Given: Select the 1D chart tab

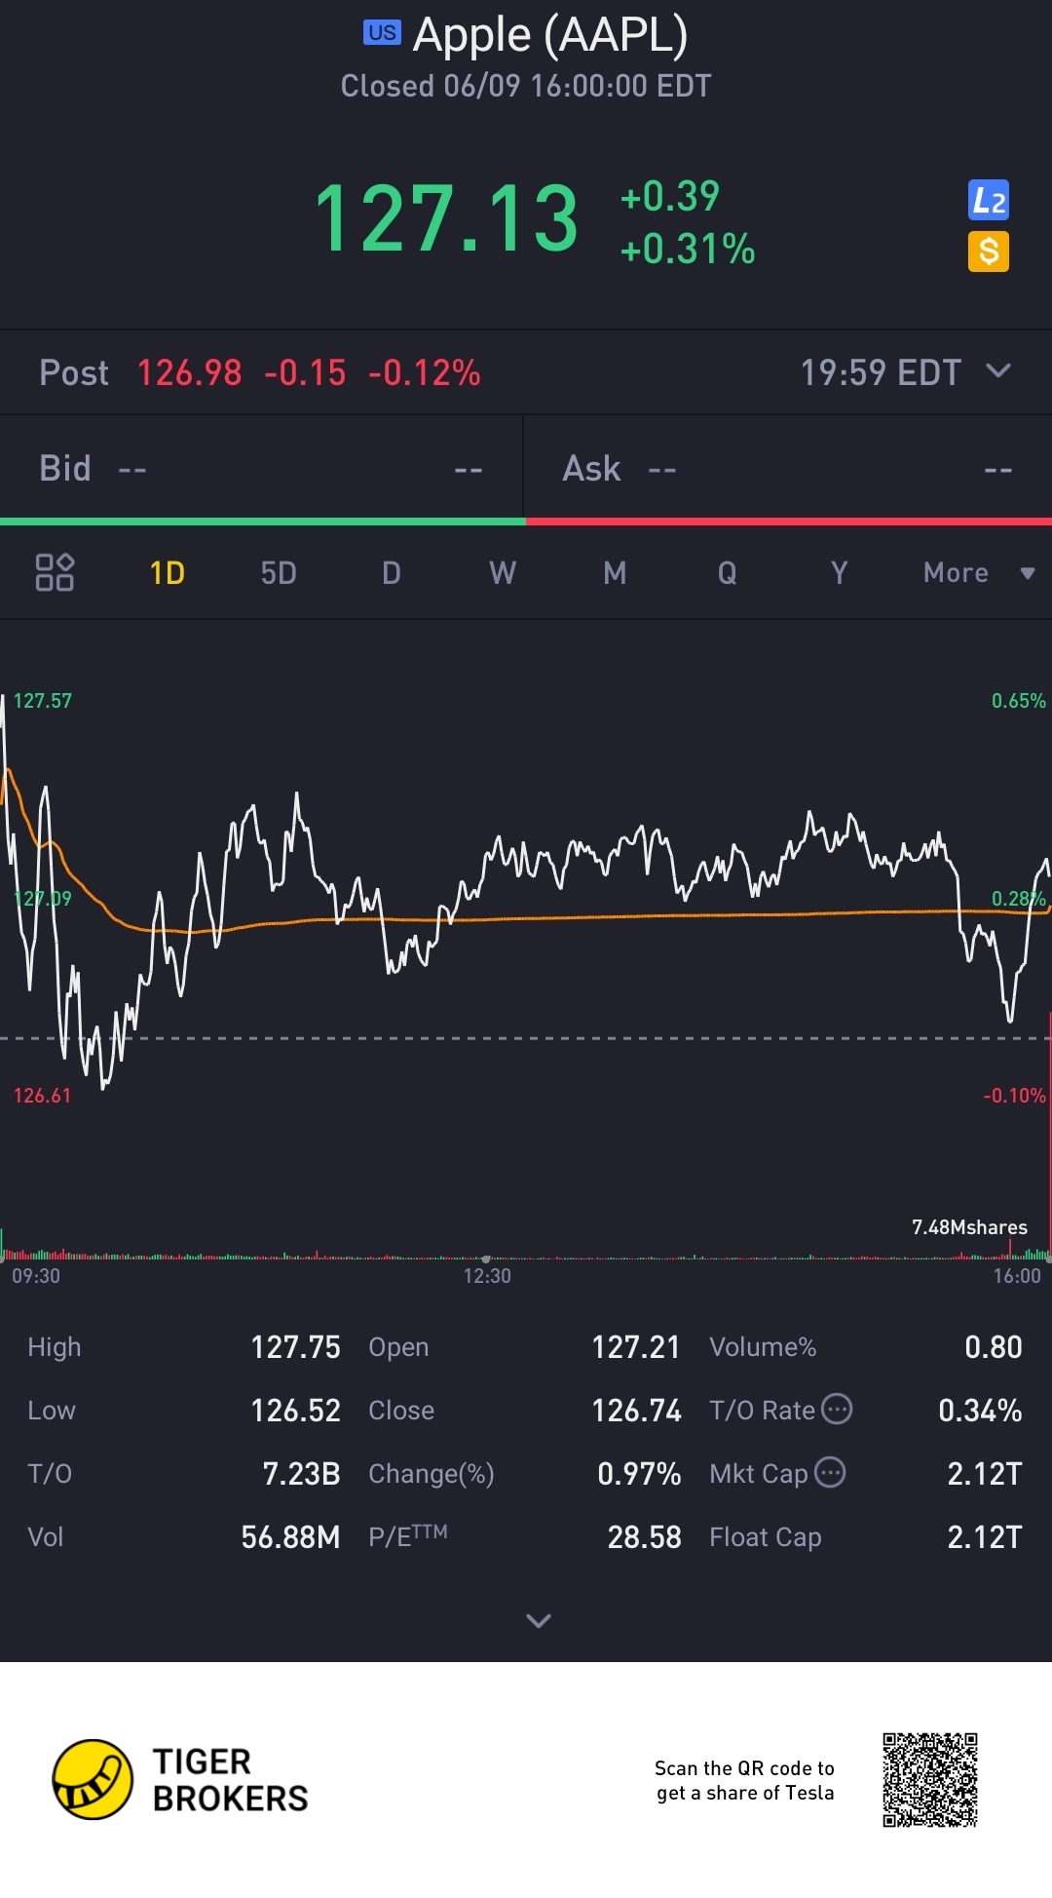Looking at the screenshot, I should 167,572.
